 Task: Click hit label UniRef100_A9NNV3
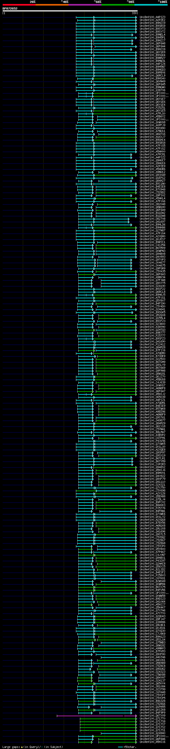tap(152, 648)
